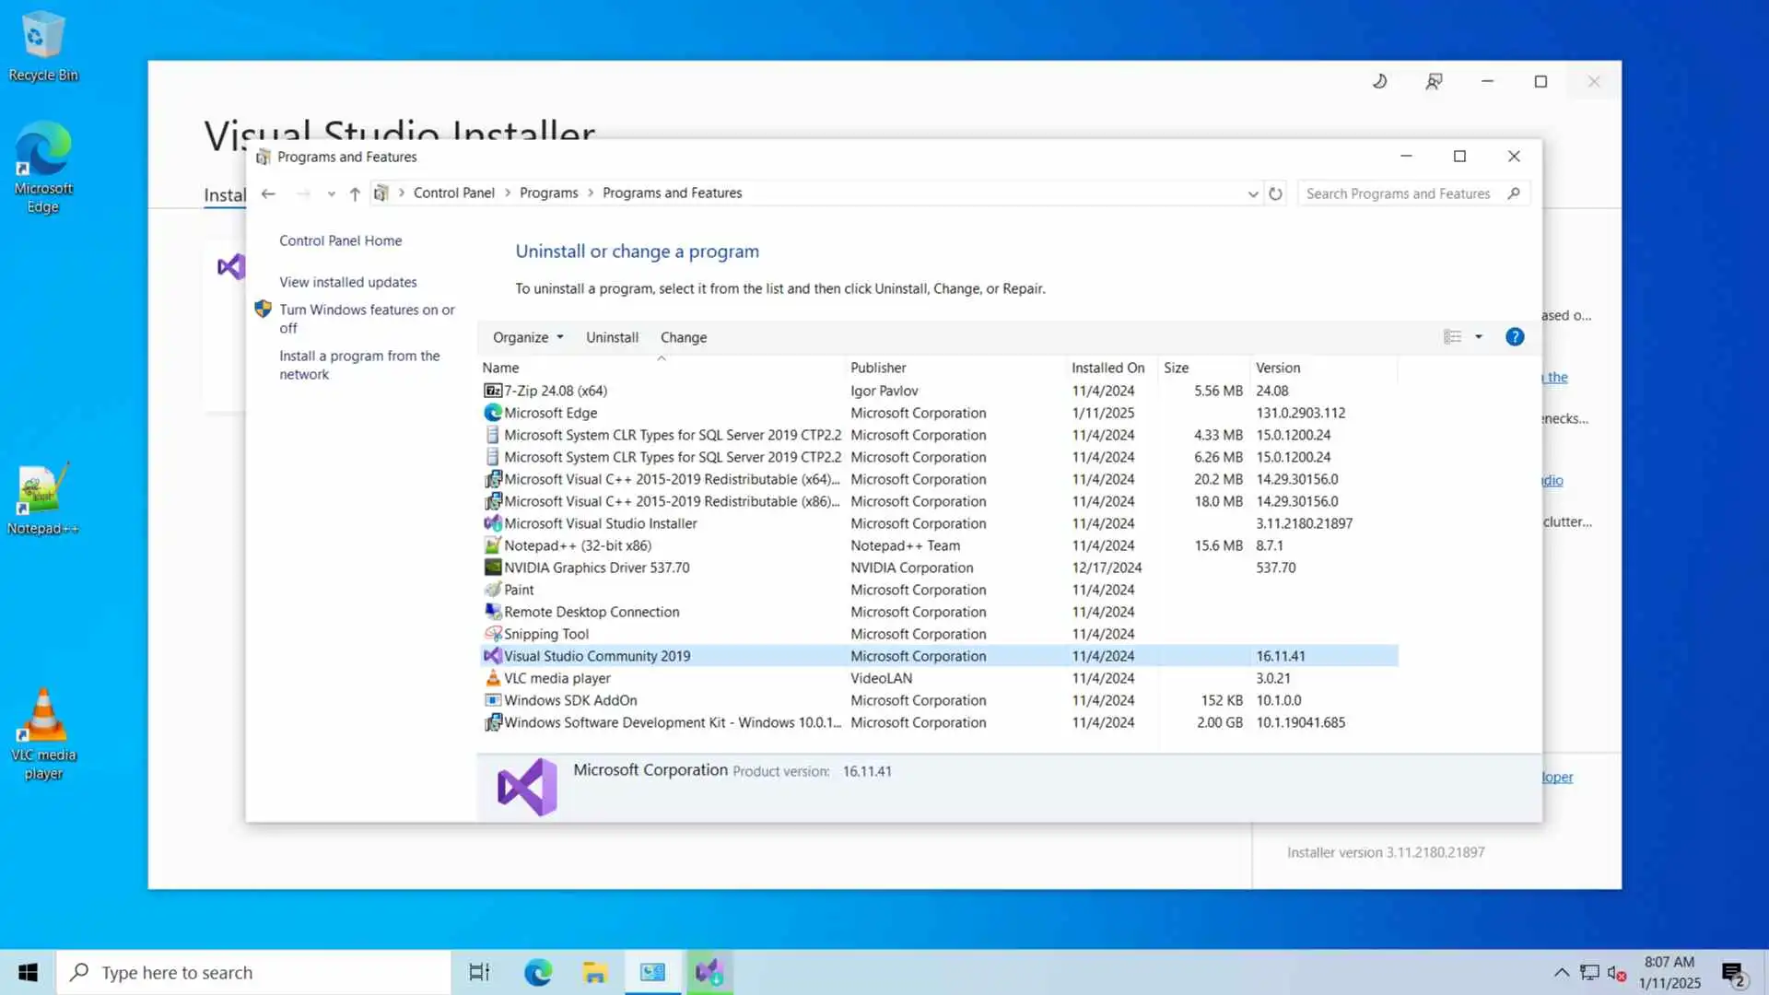Screen dimensions: 1769x995
Task: Click the back arrow in Programs window
Action: pyautogui.click(x=268, y=193)
